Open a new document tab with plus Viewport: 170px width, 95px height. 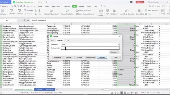click(x=47, y=2)
